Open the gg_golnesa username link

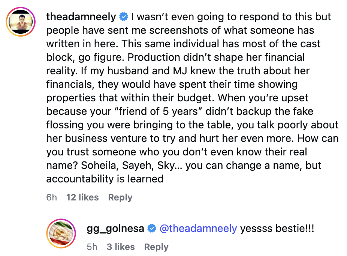pos(115,228)
